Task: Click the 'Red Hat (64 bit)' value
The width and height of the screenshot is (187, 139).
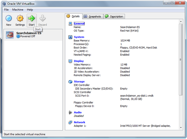Action: (x=129, y=31)
